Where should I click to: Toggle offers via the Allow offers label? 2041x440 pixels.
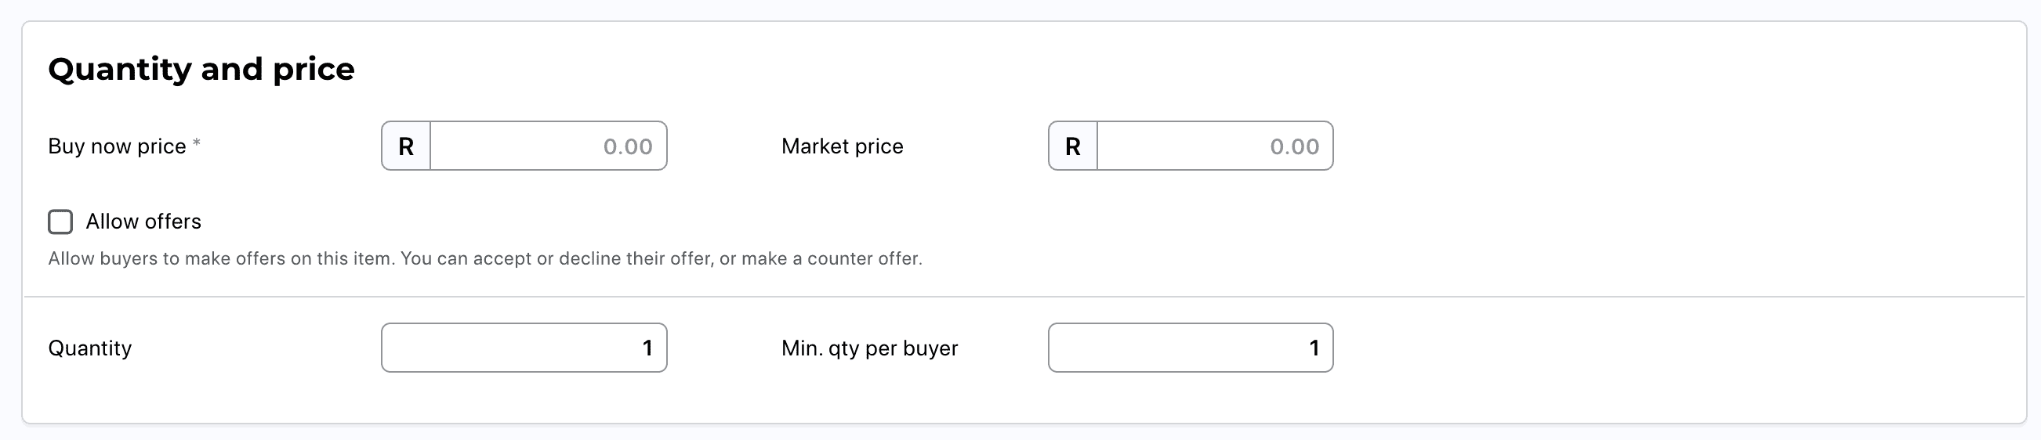tap(143, 222)
